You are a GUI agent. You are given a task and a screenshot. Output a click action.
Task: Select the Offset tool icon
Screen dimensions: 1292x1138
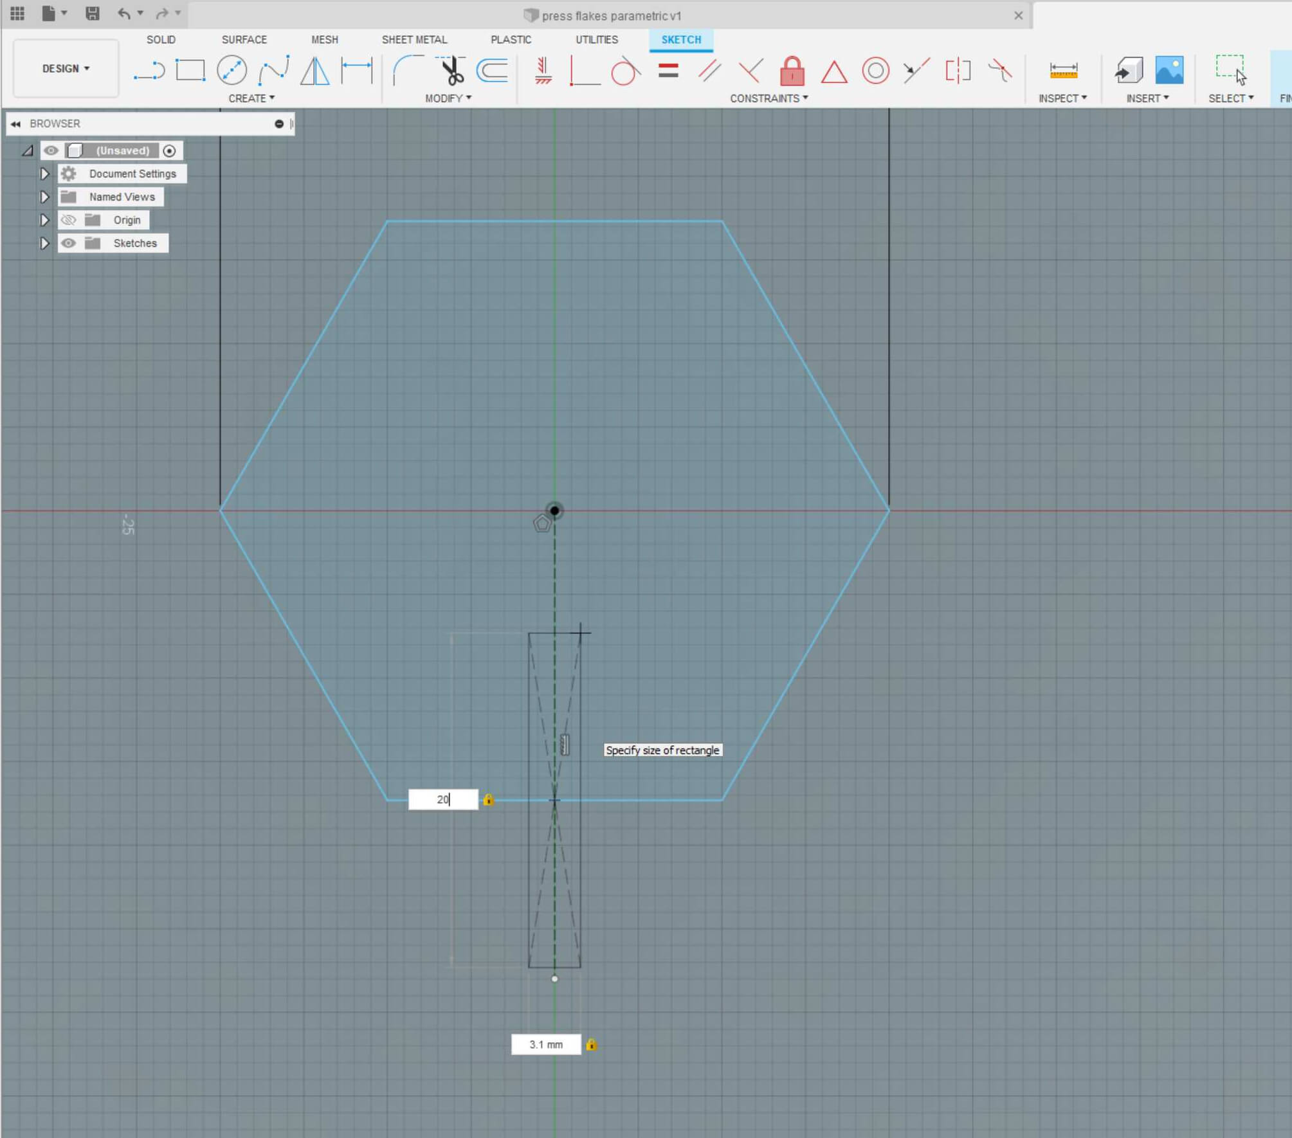tap(493, 71)
